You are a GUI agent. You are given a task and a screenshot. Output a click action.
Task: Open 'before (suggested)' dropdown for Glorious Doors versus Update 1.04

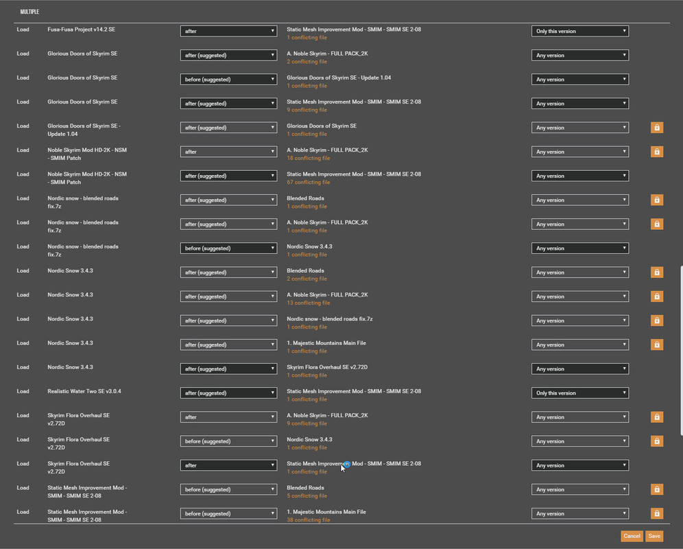point(228,80)
